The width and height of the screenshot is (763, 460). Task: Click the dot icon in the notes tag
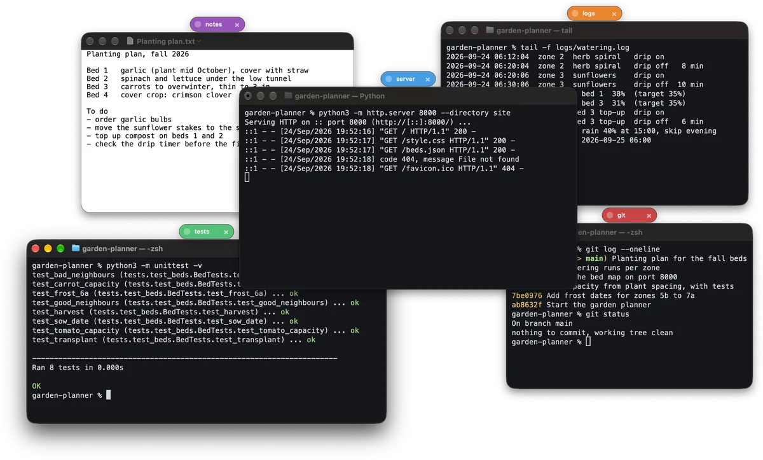point(198,25)
